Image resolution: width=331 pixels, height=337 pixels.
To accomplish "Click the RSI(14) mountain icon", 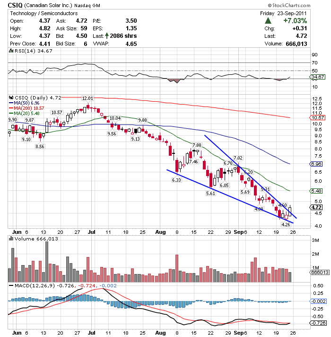I will [x=11, y=51].
